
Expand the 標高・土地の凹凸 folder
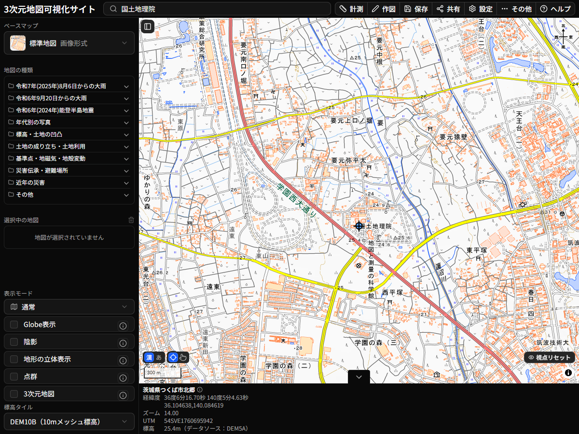coord(69,135)
